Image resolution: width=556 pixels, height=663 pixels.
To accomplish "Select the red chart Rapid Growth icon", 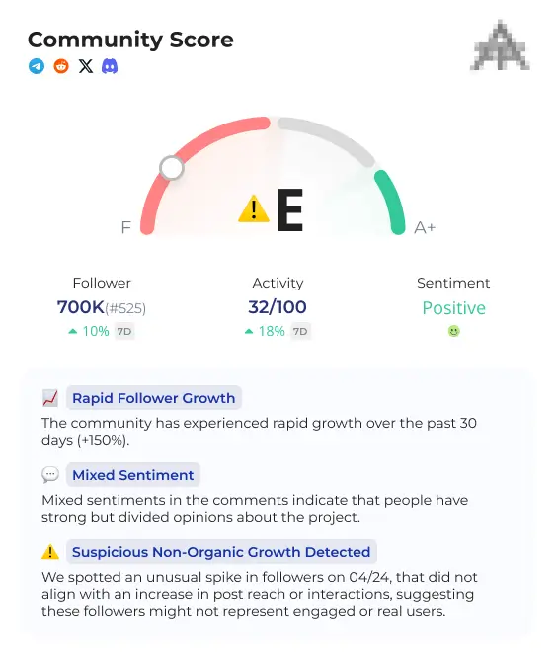I will coord(50,398).
